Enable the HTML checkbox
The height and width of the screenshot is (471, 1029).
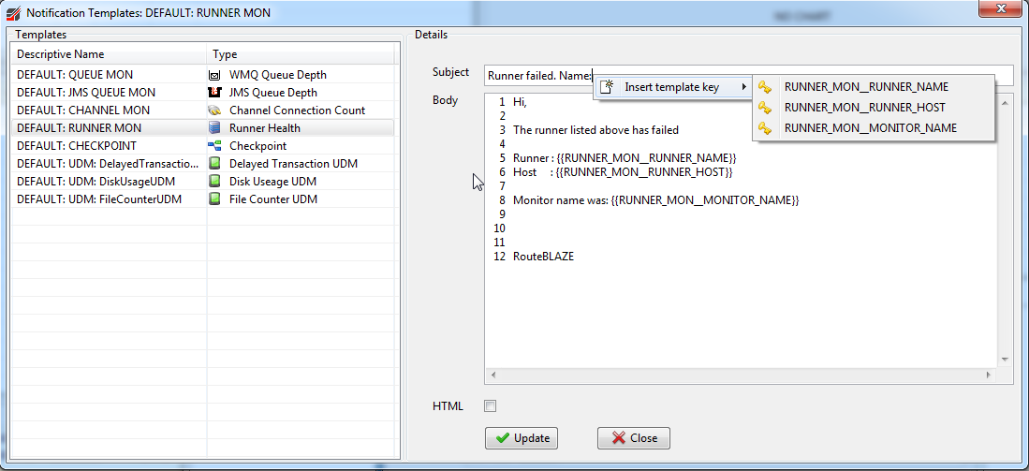[x=491, y=406]
